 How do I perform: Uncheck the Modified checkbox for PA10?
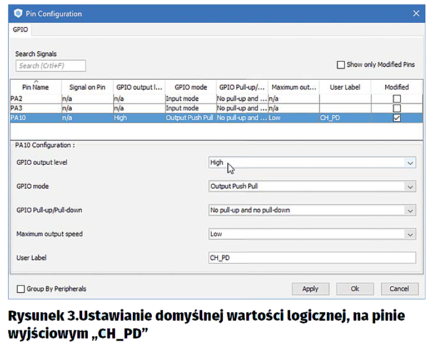tap(396, 118)
